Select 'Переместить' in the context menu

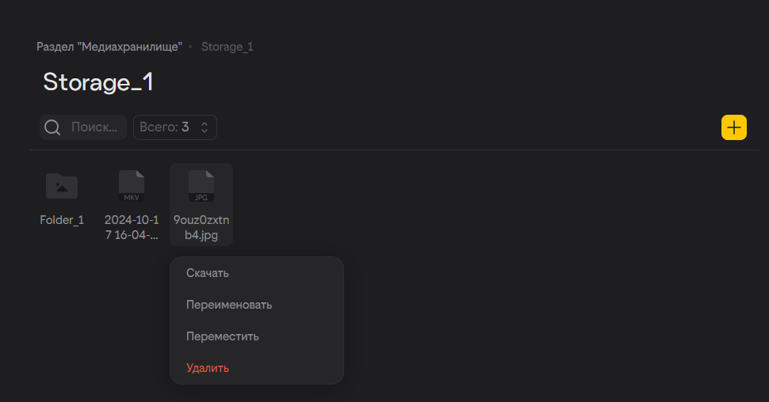tap(223, 336)
